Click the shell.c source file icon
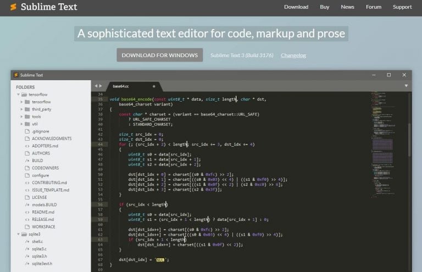The image size is (422, 272). coord(27,242)
